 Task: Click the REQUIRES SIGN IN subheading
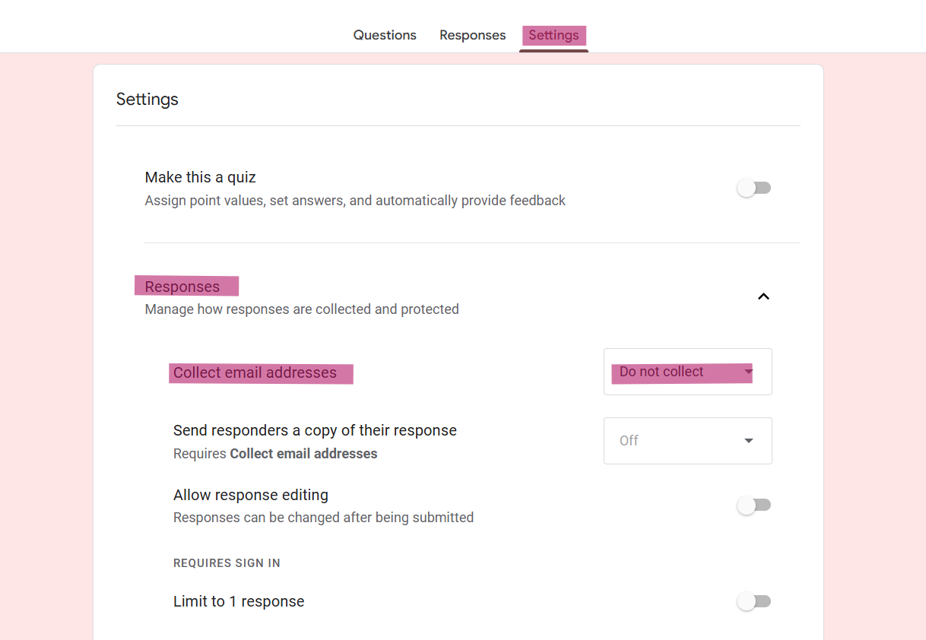point(227,563)
